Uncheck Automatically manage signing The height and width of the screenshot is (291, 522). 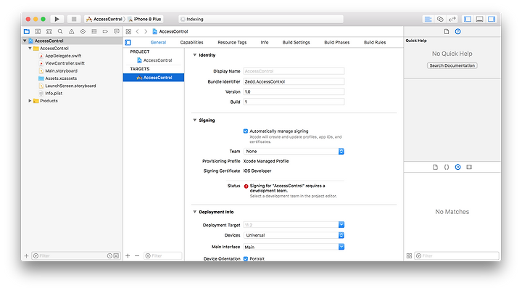246,131
